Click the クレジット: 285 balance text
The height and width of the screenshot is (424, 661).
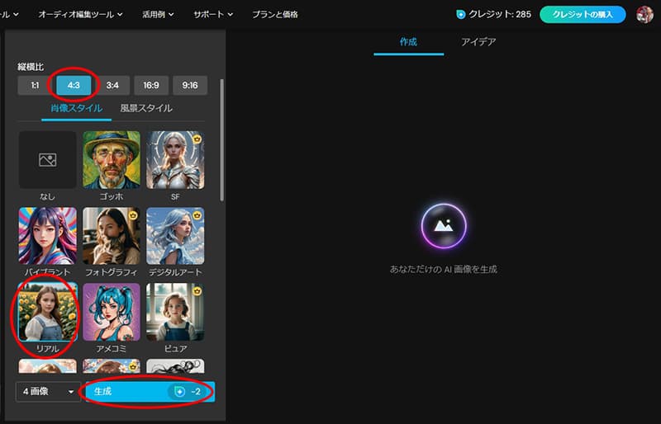pyautogui.click(x=500, y=14)
